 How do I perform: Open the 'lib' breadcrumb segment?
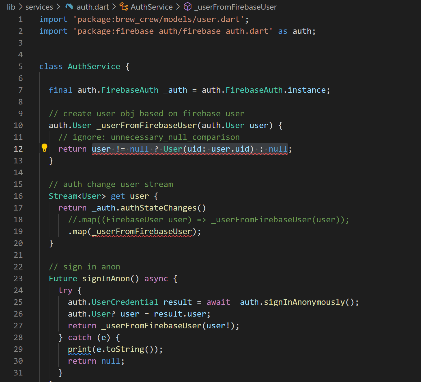point(11,7)
